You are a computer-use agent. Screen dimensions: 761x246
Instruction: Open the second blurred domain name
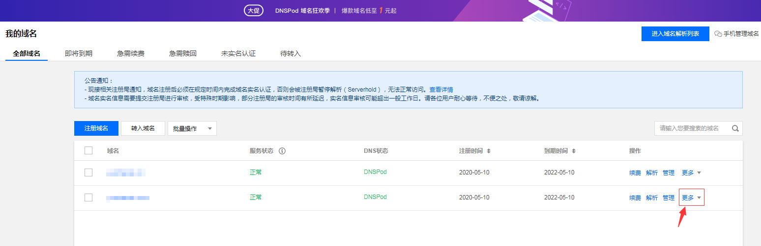coord(128,197)
